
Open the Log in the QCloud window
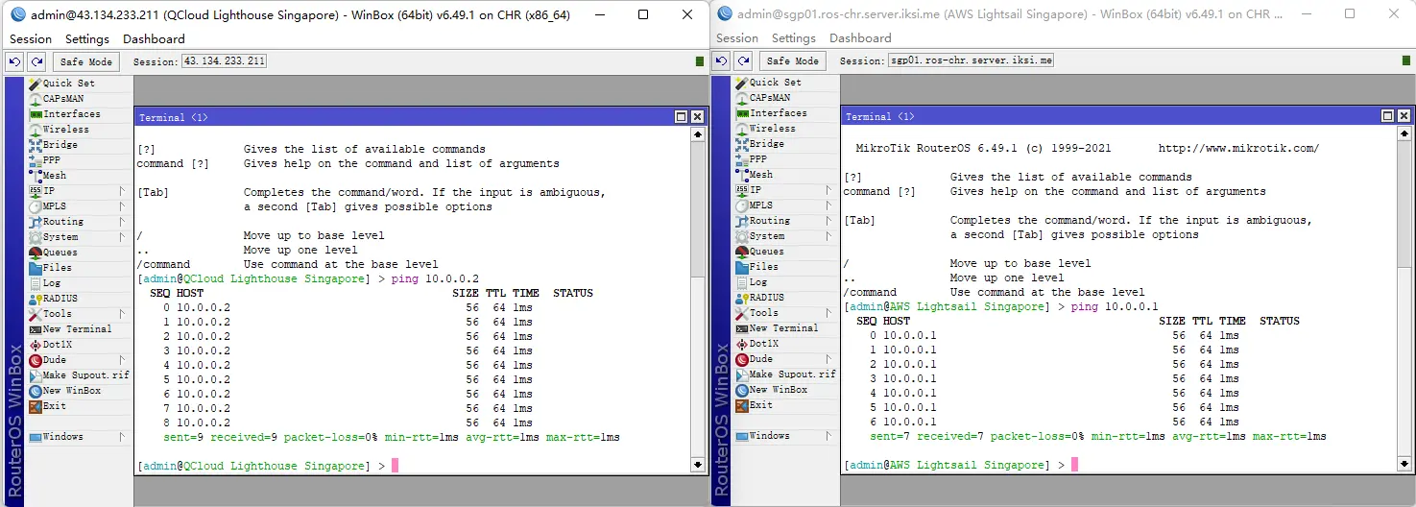[x=51, y=283]
